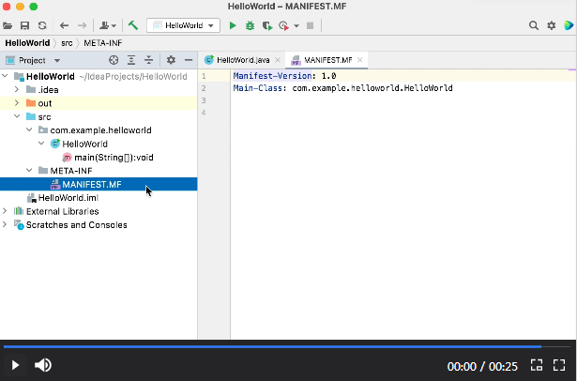The image size is (577, 381).
Task: Collapse the HelloWorld project root node
Action: tap(5, 76)
